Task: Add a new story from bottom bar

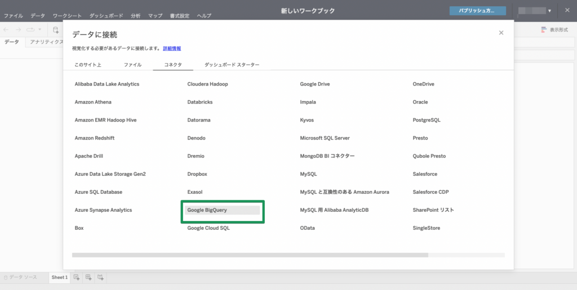Action: point(100,278)
